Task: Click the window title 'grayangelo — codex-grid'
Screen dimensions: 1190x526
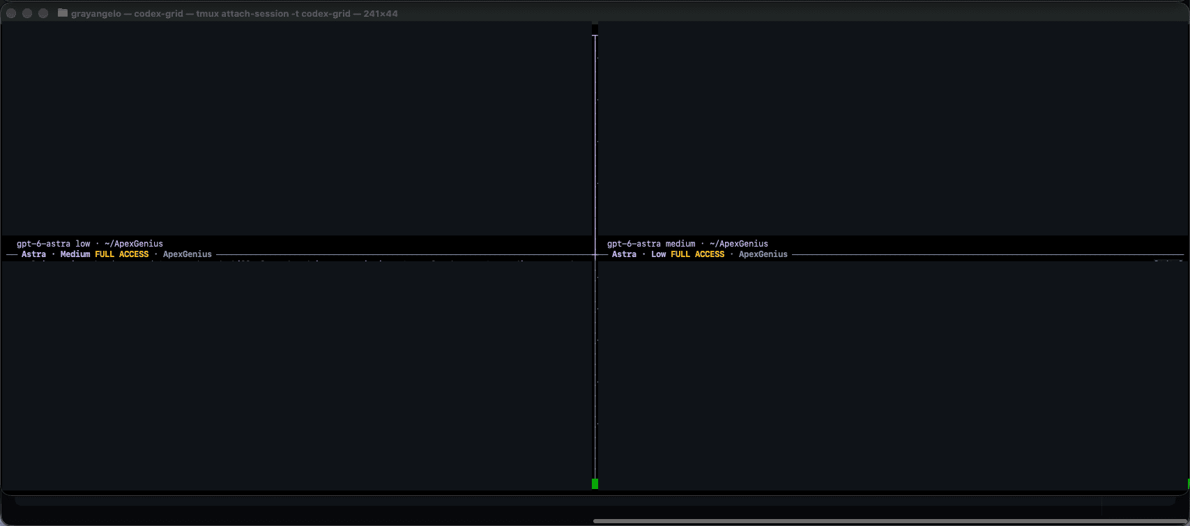Action: point(127,13)
